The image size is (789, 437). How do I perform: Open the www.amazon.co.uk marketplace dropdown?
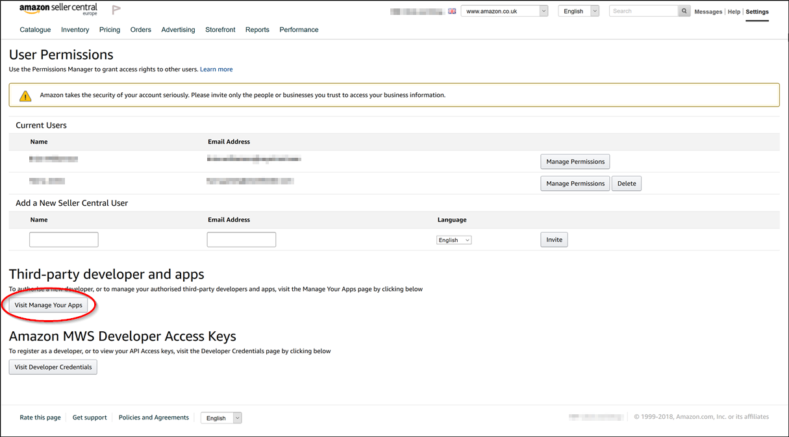click(505, 11)
